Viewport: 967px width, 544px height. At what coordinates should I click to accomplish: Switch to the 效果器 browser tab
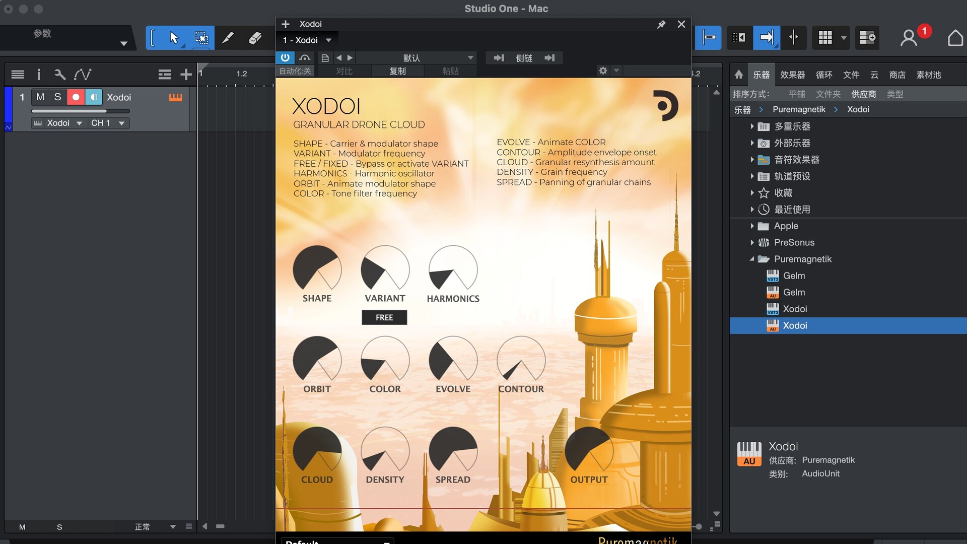(x=792, y=75)
